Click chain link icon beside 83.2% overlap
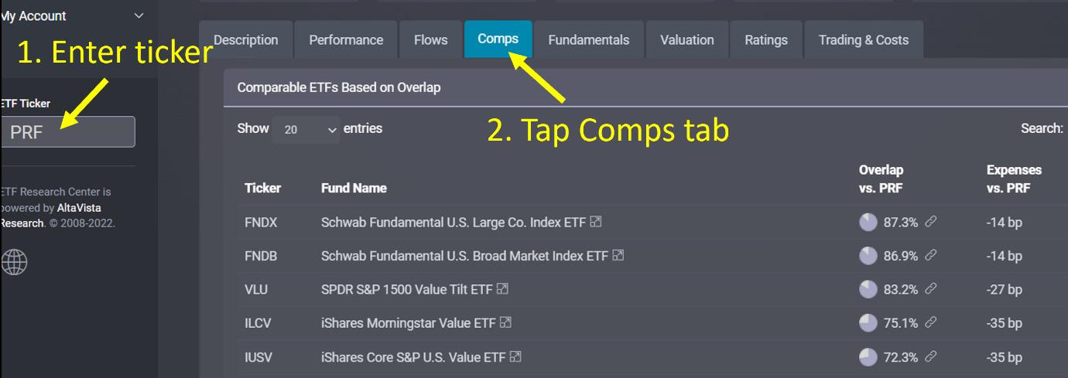The height and width of the screenshot is (378, 1068). coord(931,289)
